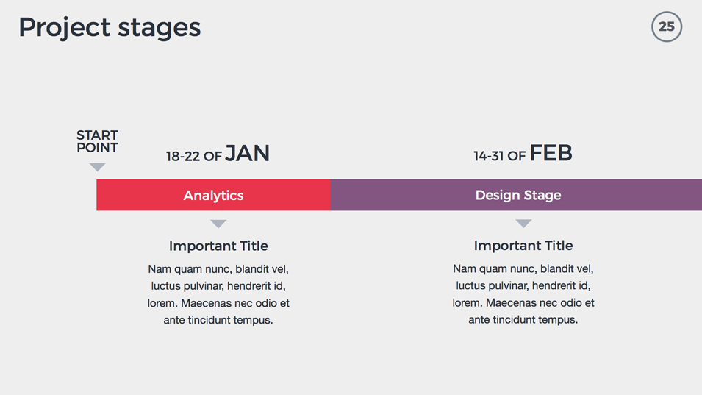Click the Analytics text label
The width and height of the screenshot is (702, 395).
pos(214,195)
